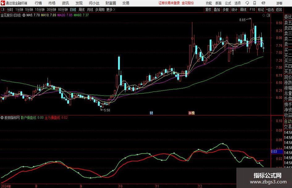Toggle the right info panel icon
The image size is (292, 188).
point(268,15)
